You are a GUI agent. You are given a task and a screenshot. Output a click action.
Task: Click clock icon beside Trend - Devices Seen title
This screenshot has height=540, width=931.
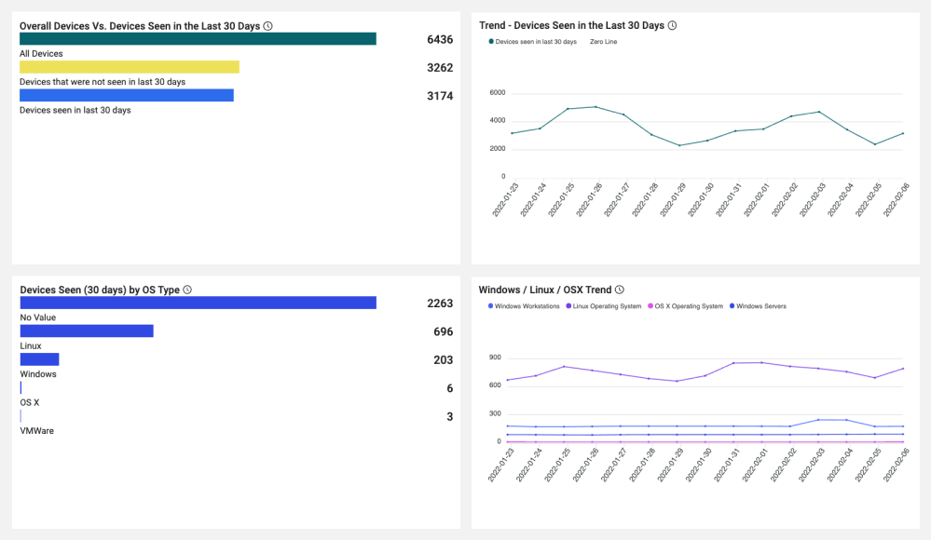point(672,25)
